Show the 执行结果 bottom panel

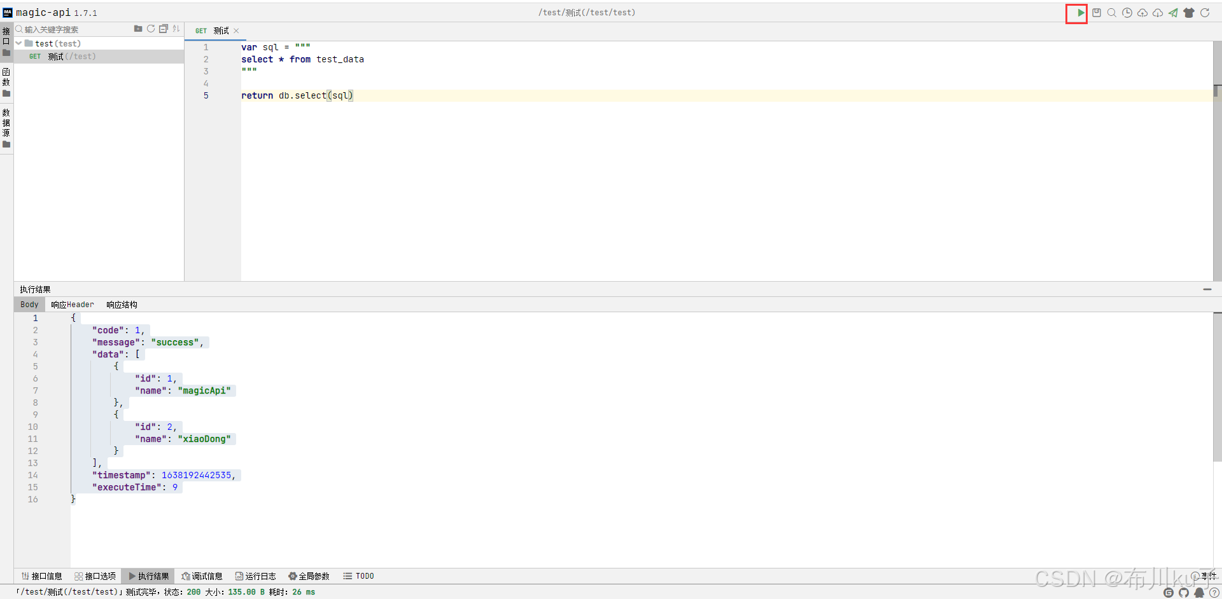[148, 576]
